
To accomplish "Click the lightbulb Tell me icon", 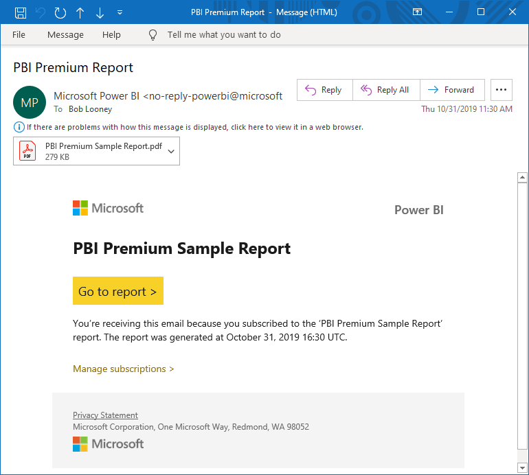I will [x=153, y=35].
